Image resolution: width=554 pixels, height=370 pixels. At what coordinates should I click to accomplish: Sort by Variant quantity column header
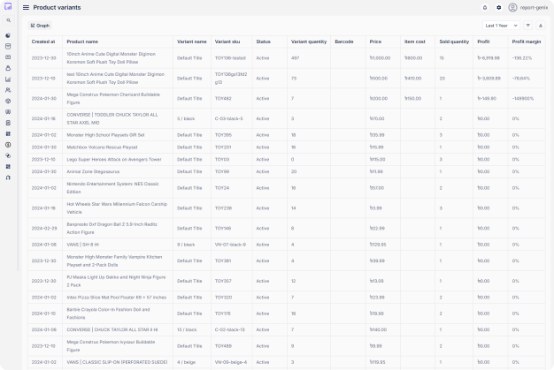pyautogui.click(x=309, y=42)
